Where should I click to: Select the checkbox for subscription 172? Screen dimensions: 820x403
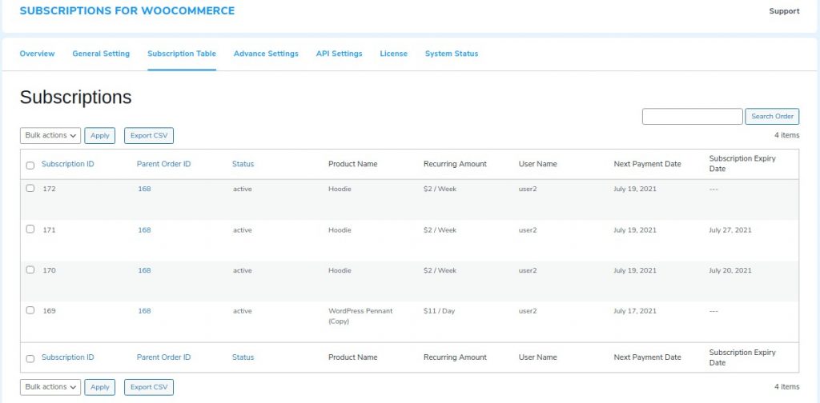30,189
